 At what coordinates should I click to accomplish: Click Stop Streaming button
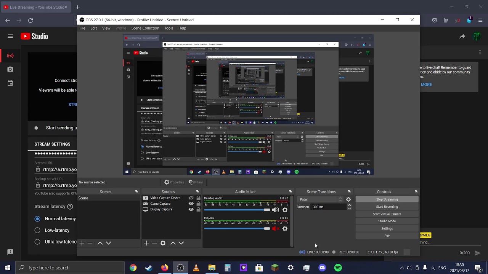click(x=387, y=199)
